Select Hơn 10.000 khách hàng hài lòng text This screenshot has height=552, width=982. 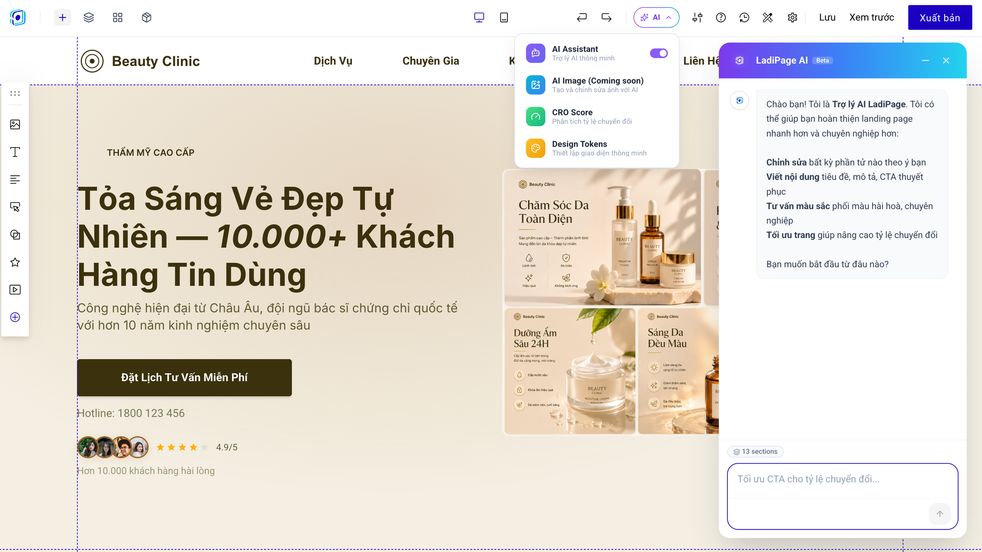(x=146, y=471)
